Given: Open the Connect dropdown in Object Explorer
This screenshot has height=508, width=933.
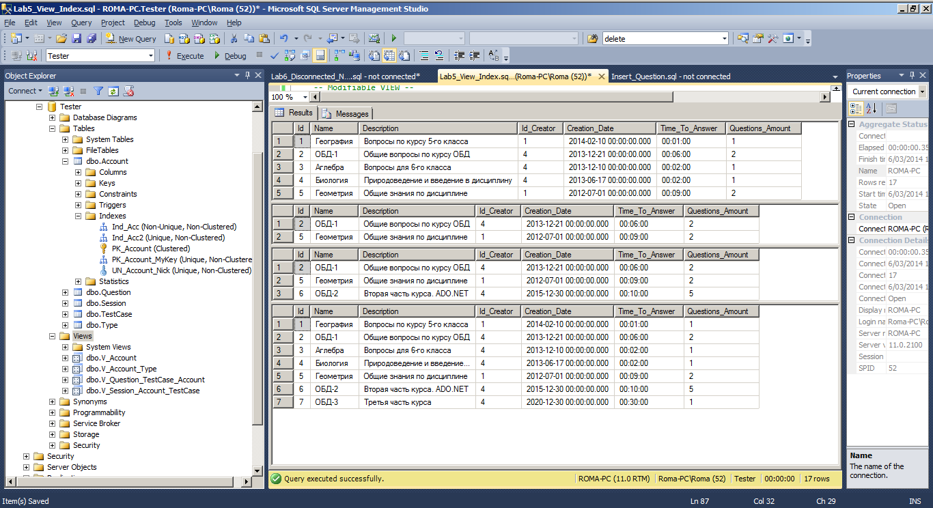Looking at the screenshot, I should (x=25, y=91).
